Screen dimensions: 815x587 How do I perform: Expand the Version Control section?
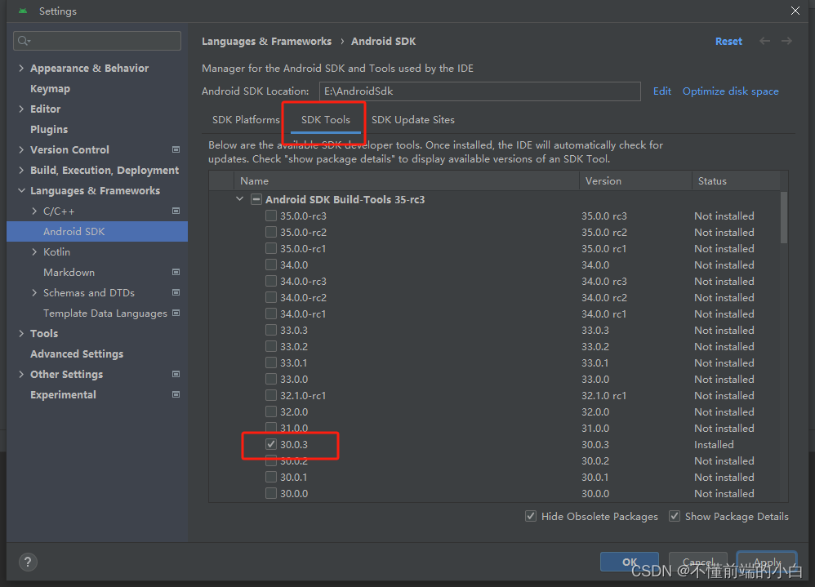pyautogui.click(x=21, y=149)
